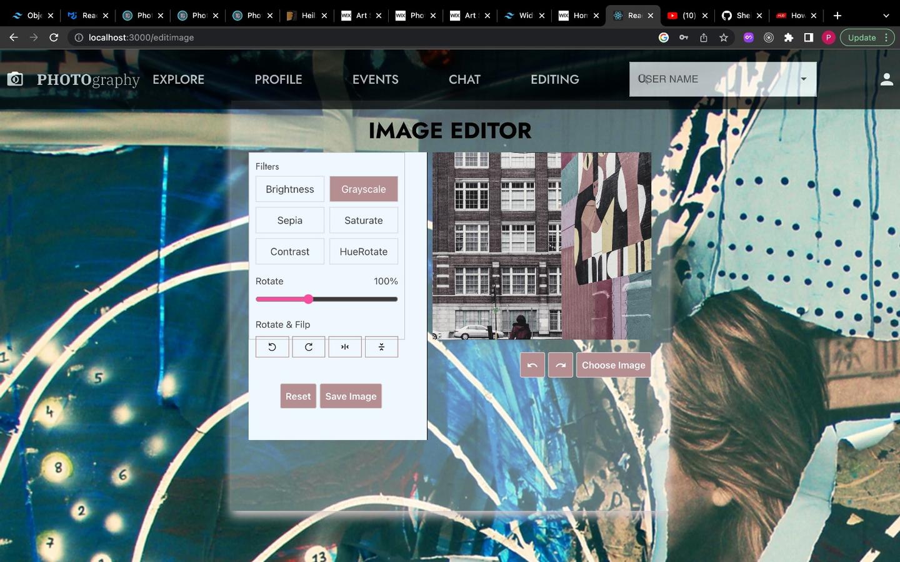Open the USER NAME dropdown

(722, 79)
